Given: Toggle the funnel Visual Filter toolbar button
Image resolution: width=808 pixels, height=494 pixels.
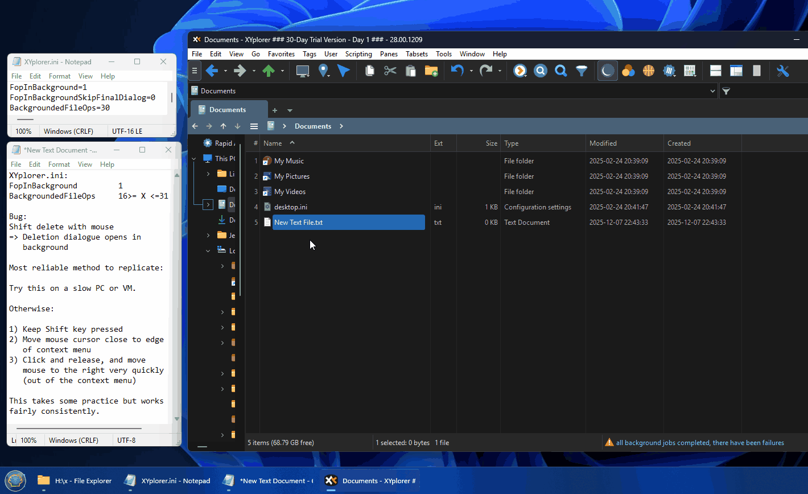Looking at the screenshot, I should pyautogui.click(x=581, y=71).
